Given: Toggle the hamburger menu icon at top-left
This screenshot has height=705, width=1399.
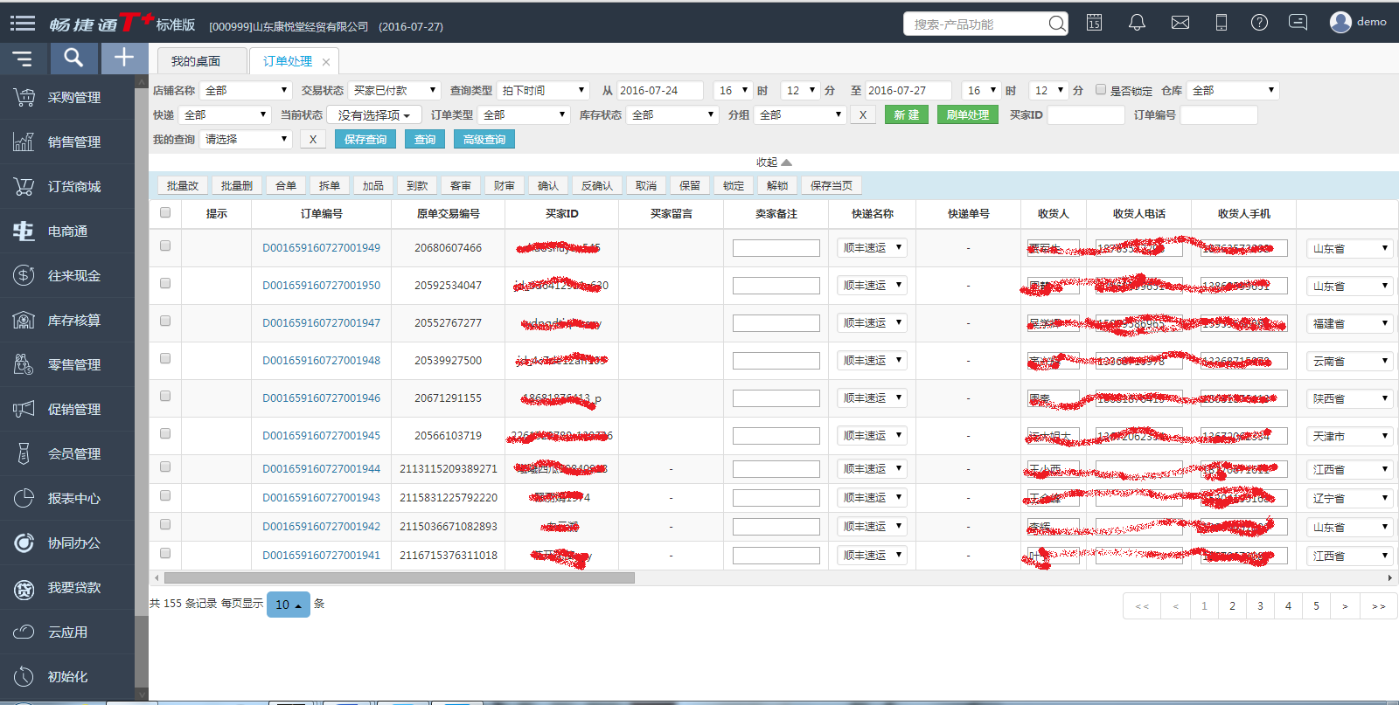Looking at the screenshot, I should 23,24.
